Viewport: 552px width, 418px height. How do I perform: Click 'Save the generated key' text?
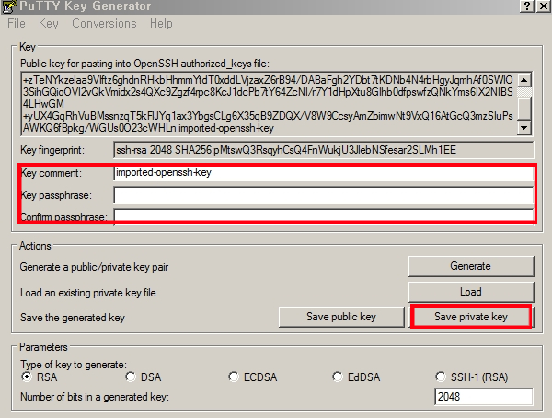click(73, 318)
